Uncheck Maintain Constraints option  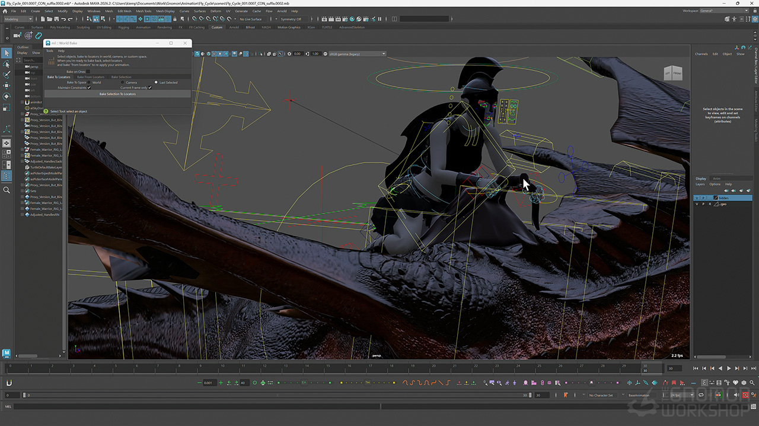[89, 88]
